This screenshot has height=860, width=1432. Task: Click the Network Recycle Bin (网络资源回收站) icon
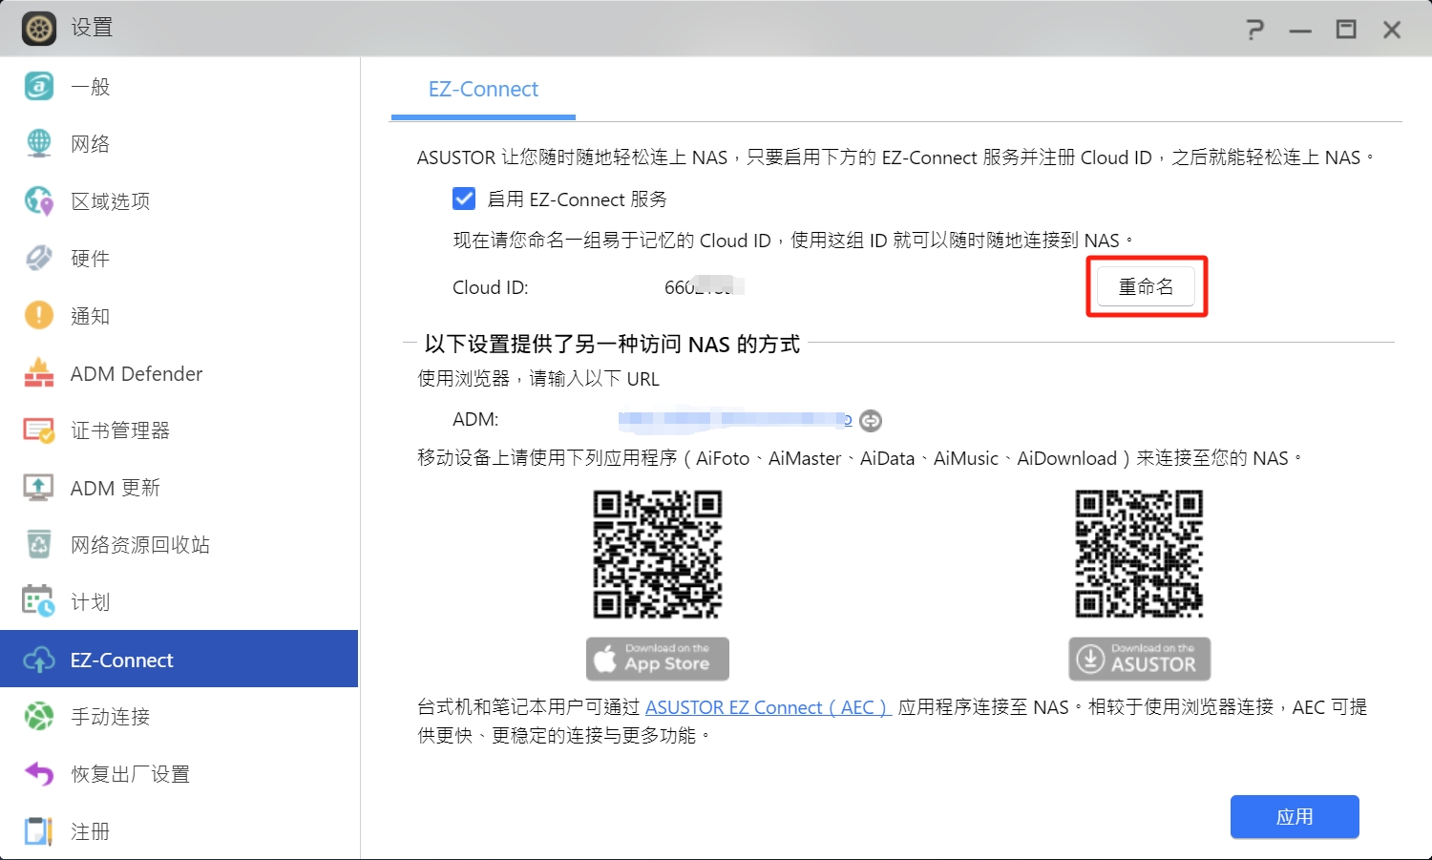coord(39,545)
